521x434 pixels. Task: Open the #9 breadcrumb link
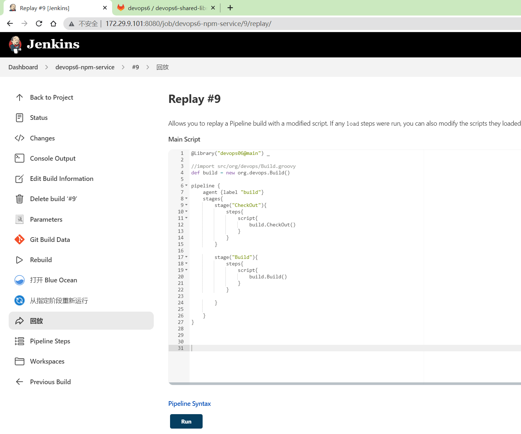coord(136,67)
